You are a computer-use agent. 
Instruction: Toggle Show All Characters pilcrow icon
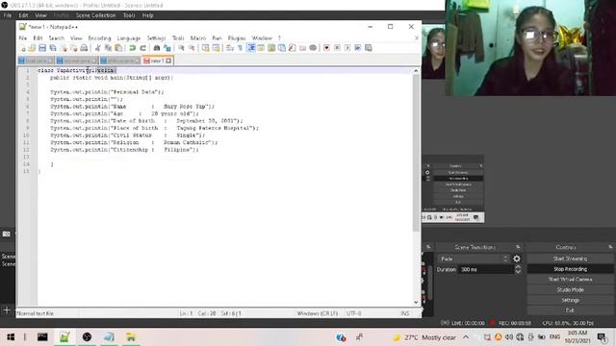(240, 48)
